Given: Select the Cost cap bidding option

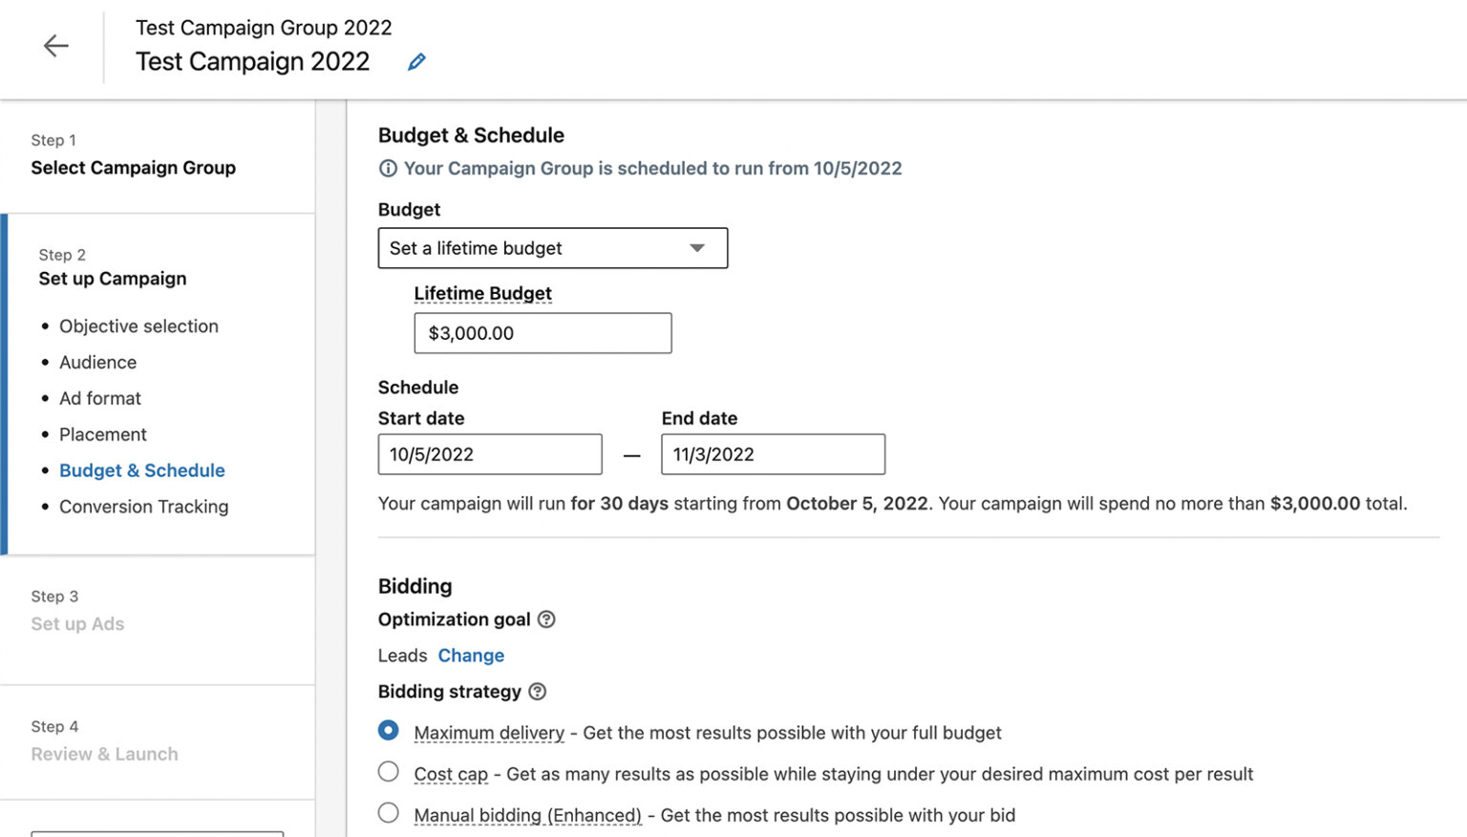Looking at the screenshot, I should click(389, 772).
